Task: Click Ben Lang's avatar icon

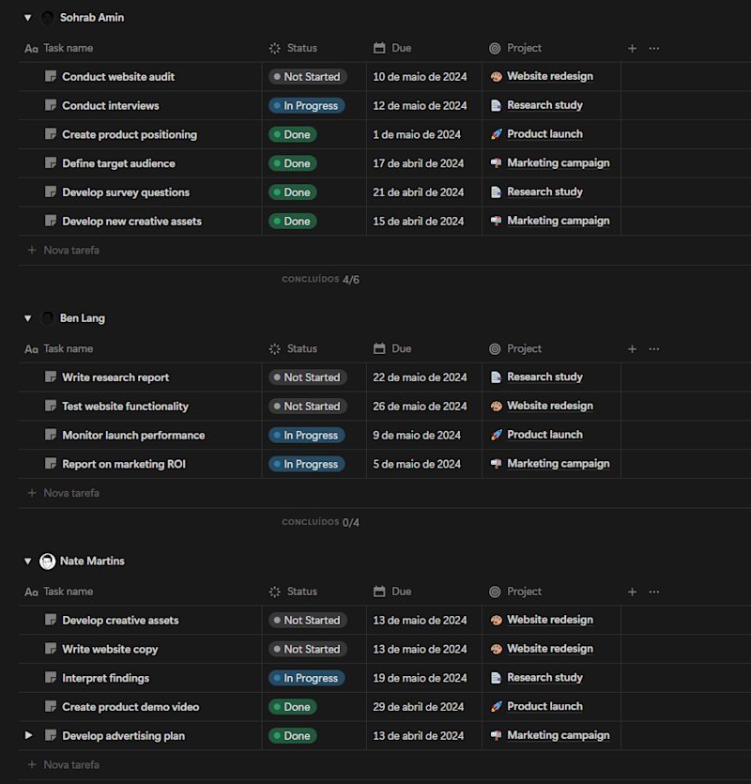Action: click(x=48, y=318)
